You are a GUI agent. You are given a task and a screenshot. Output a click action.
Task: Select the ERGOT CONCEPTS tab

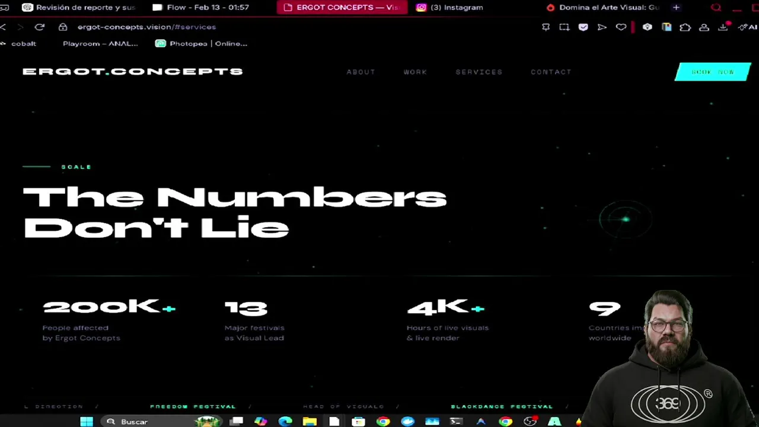[342, 8]
